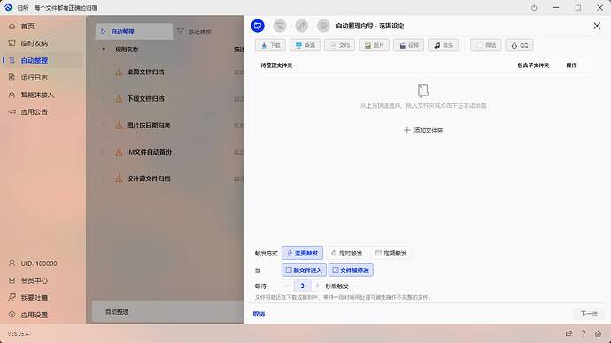
Task: Add the 微信 quick folder
Action: 486,45
